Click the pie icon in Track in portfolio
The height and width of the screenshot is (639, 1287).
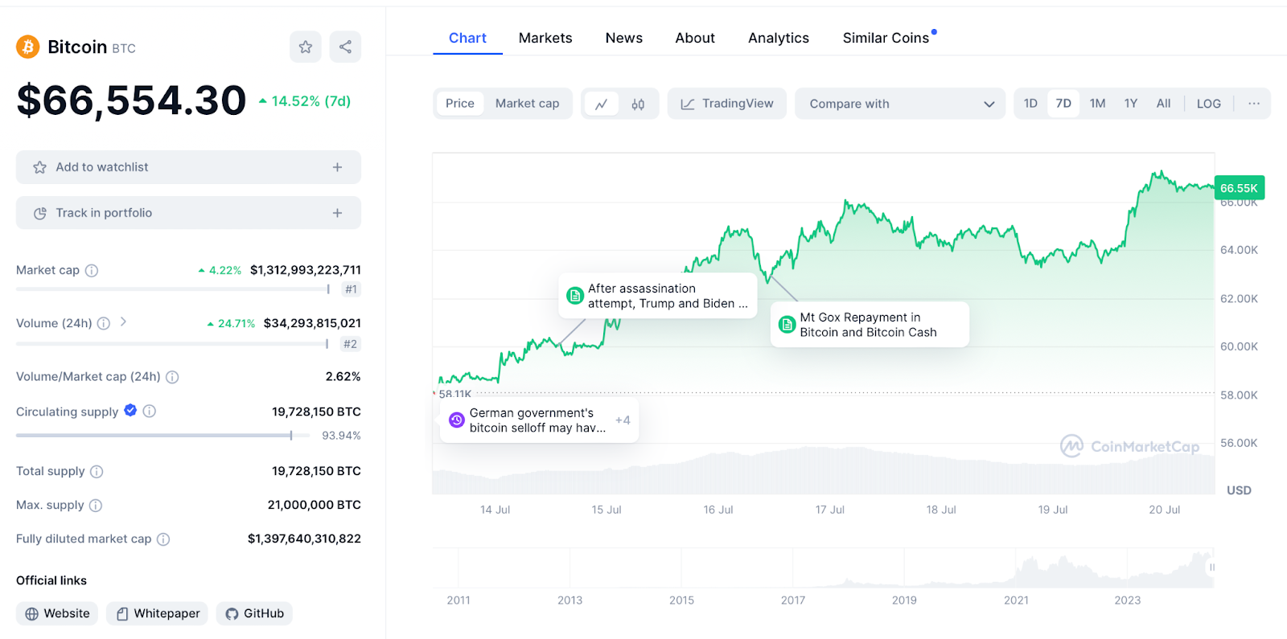coord(39,213)
